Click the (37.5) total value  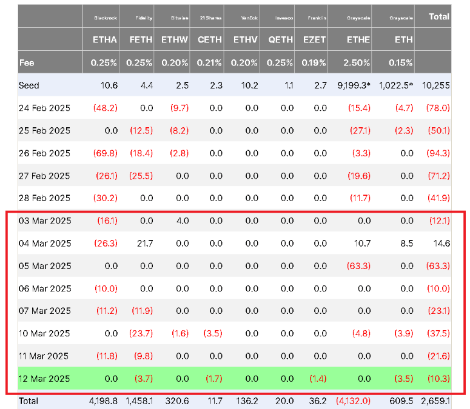(x=438, y=333)
